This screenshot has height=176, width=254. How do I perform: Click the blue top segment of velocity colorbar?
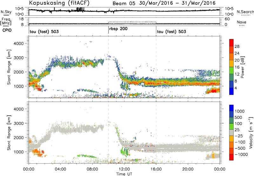point(231,108)
